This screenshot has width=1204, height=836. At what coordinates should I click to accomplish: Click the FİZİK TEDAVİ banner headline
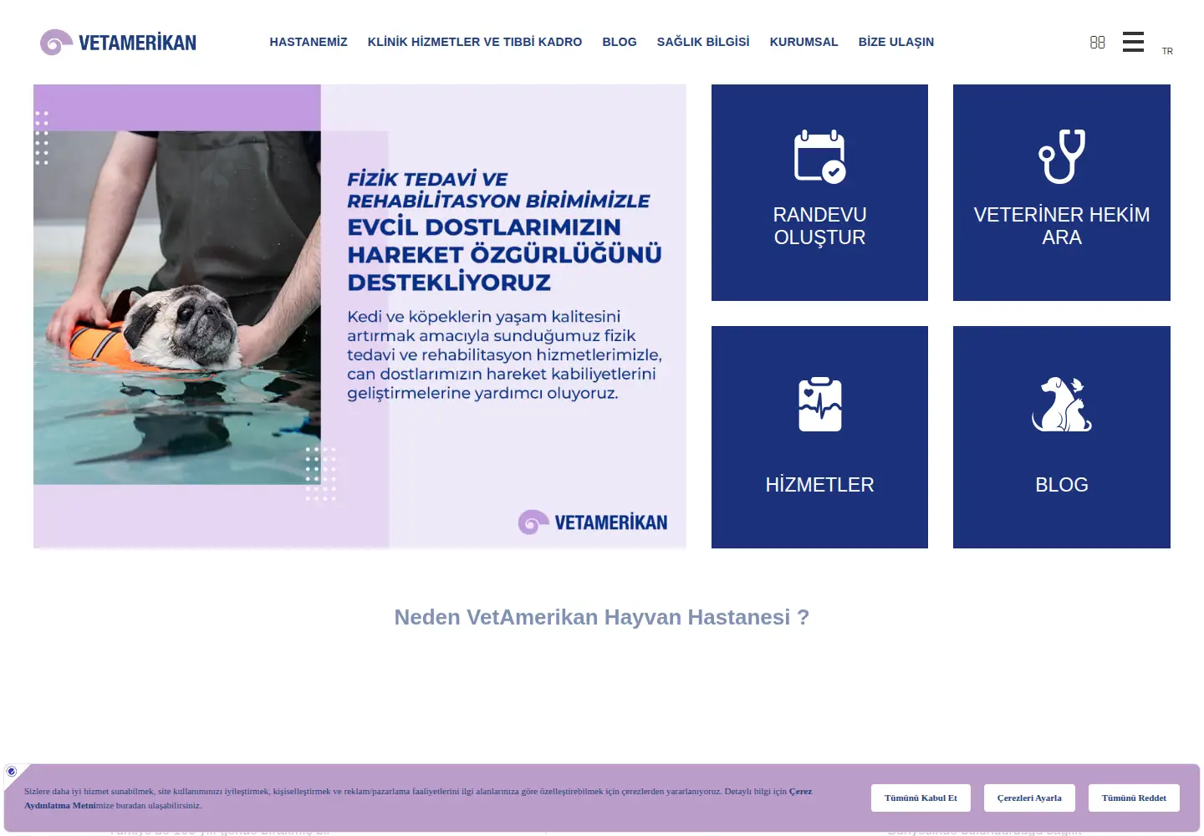(x=504, y=231)
